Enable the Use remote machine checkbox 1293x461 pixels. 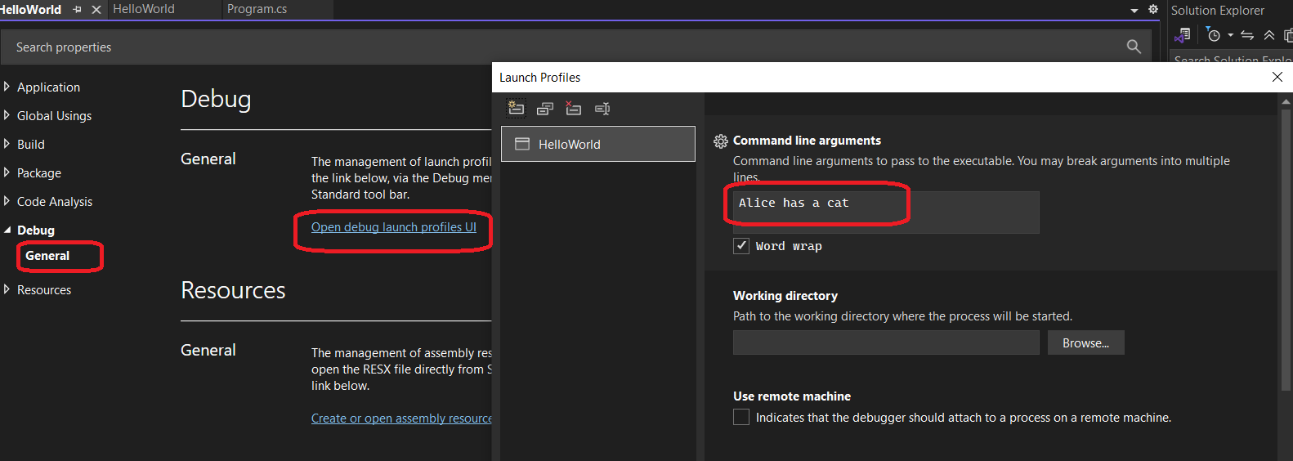point(741,418)
